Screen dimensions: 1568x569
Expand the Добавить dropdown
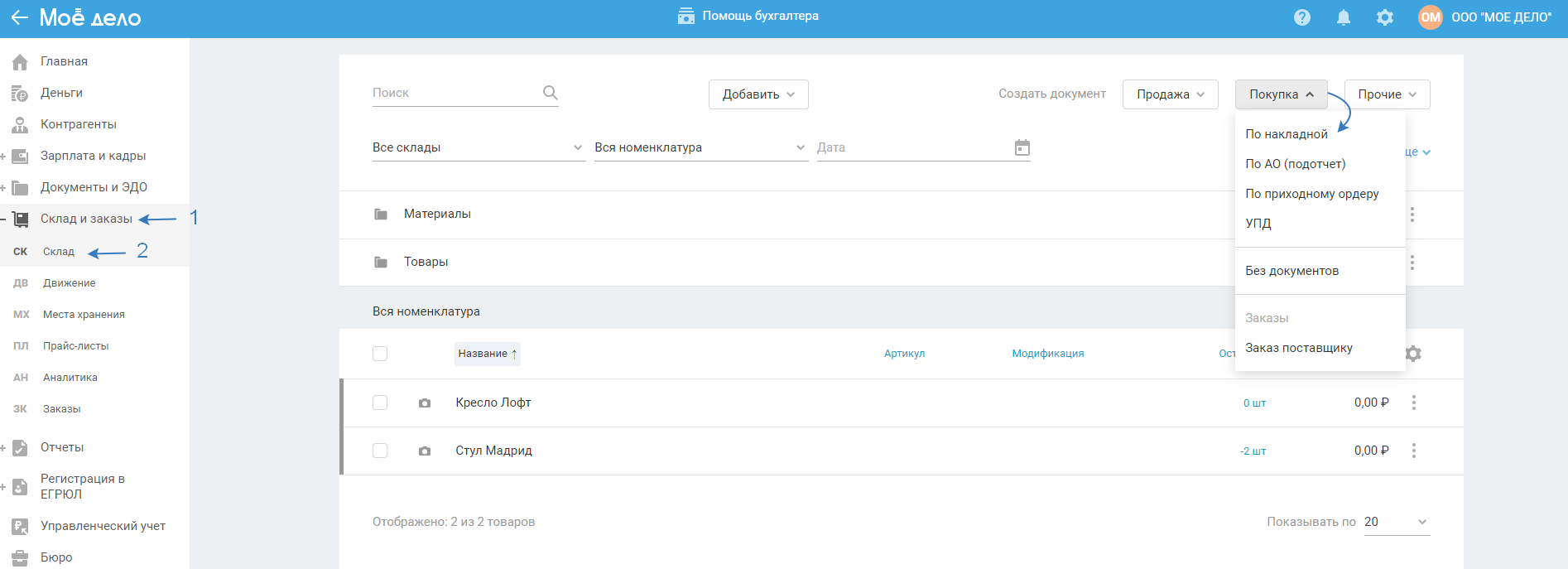point(758,94)
